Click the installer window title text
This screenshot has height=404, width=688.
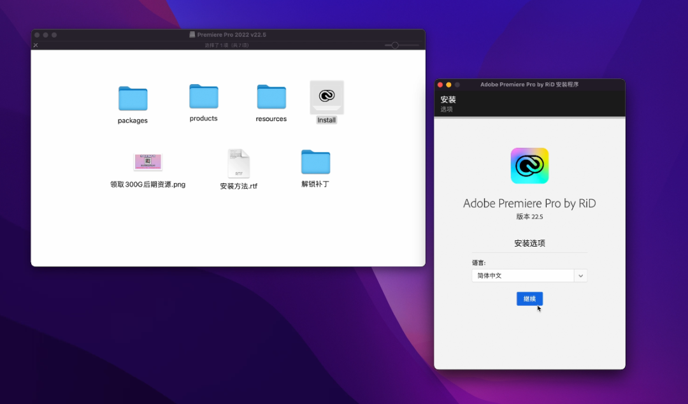(529, 84)
